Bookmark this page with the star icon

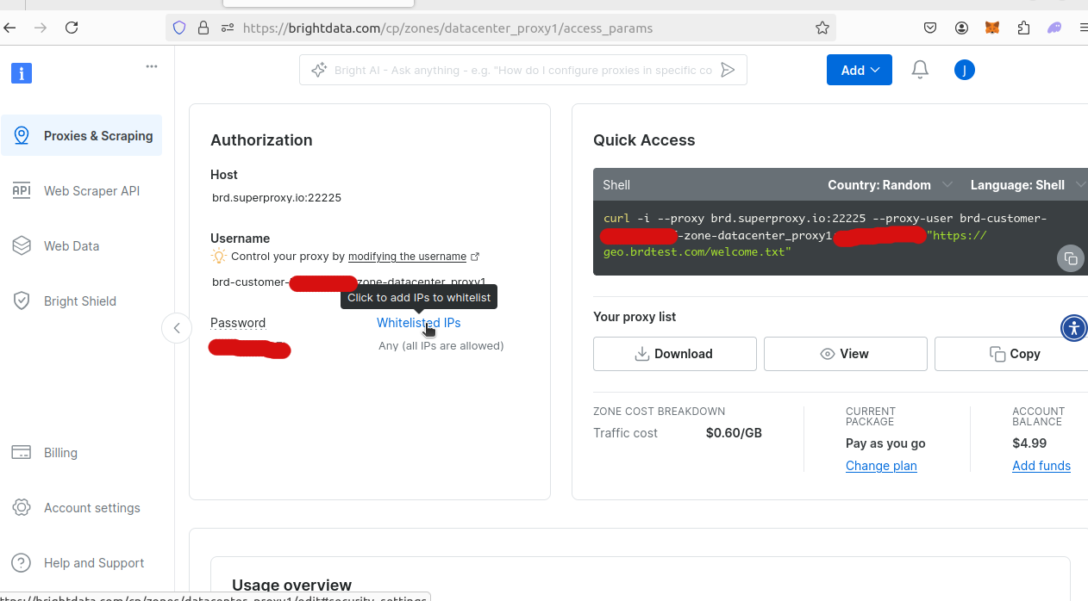[822, 28]
